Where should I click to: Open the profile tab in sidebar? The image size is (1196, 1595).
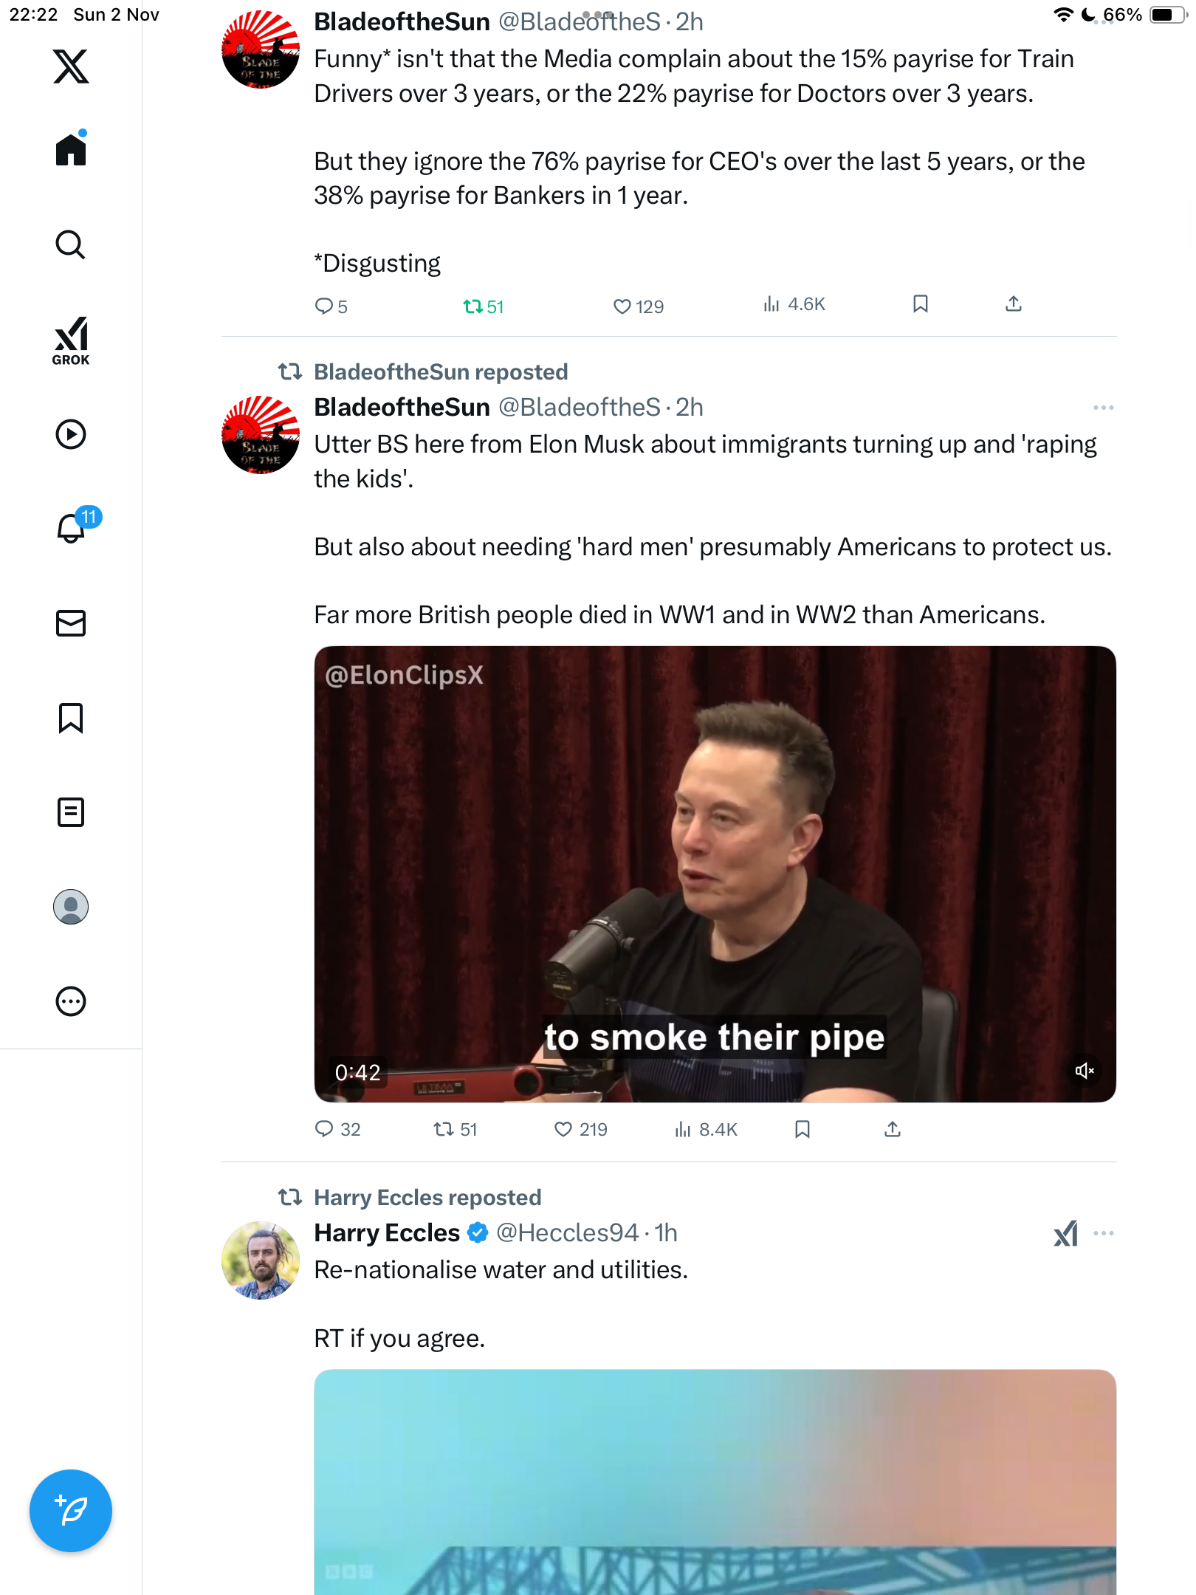pos(71,907)
